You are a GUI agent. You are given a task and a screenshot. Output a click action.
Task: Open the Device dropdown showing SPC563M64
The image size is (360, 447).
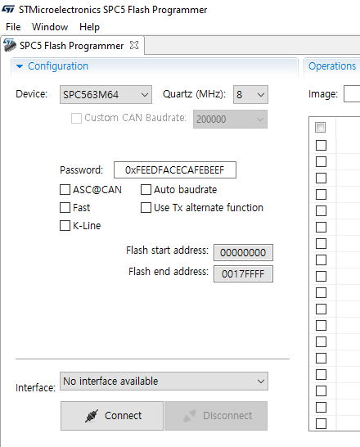click(106, 95)
